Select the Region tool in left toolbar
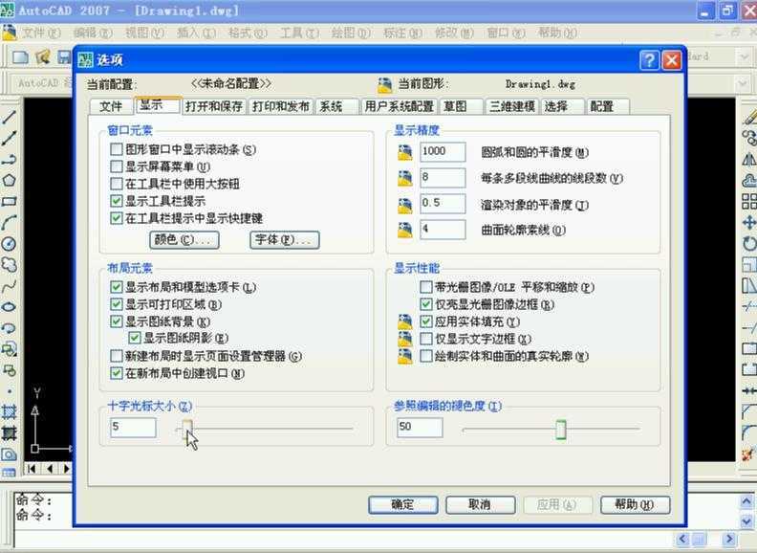757x553 pixels. pyautogui.click(x=10, y=454)
